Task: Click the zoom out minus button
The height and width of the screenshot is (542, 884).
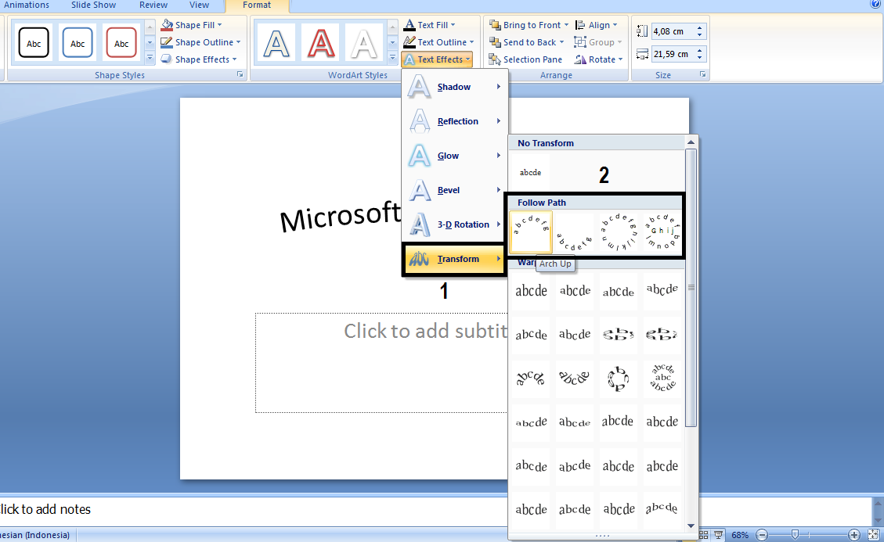Action: pyautogui.click(x=762, y=535)
